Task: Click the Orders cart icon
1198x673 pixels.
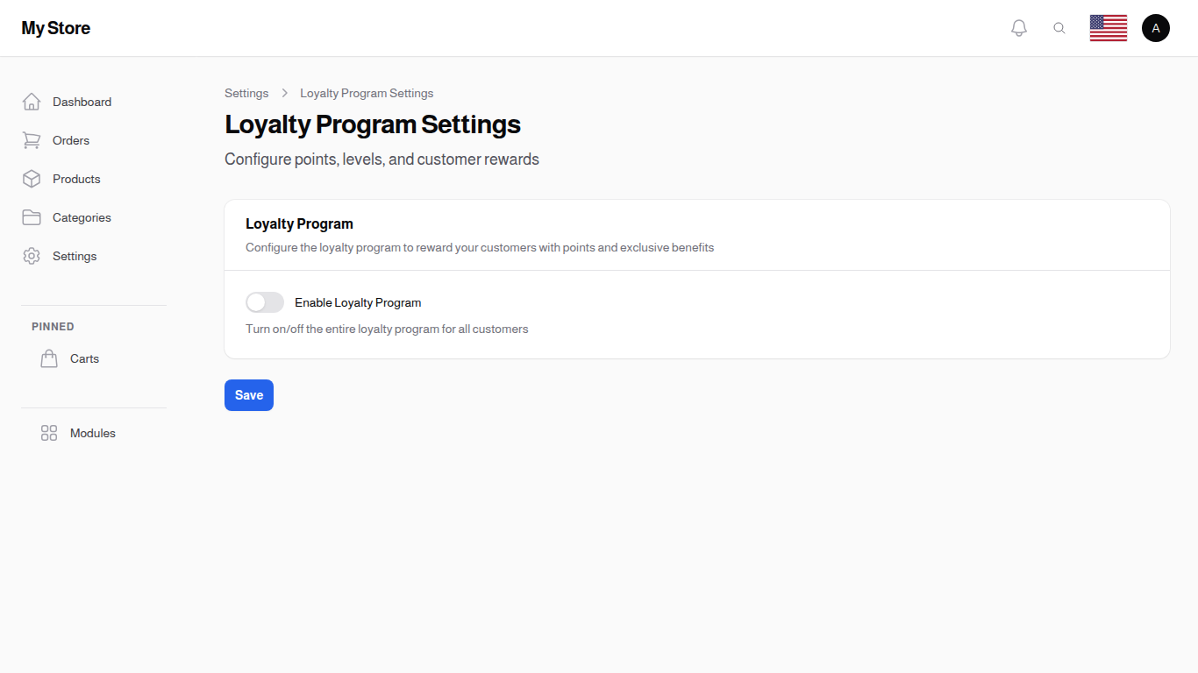Action: coord(32,140)
